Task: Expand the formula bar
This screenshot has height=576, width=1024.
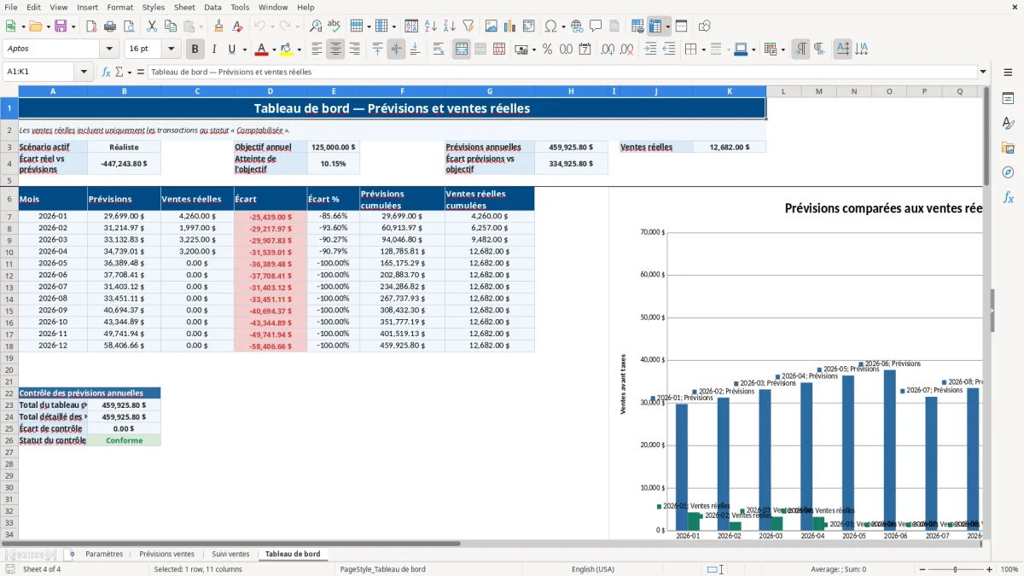Action: tap(983, 73)
